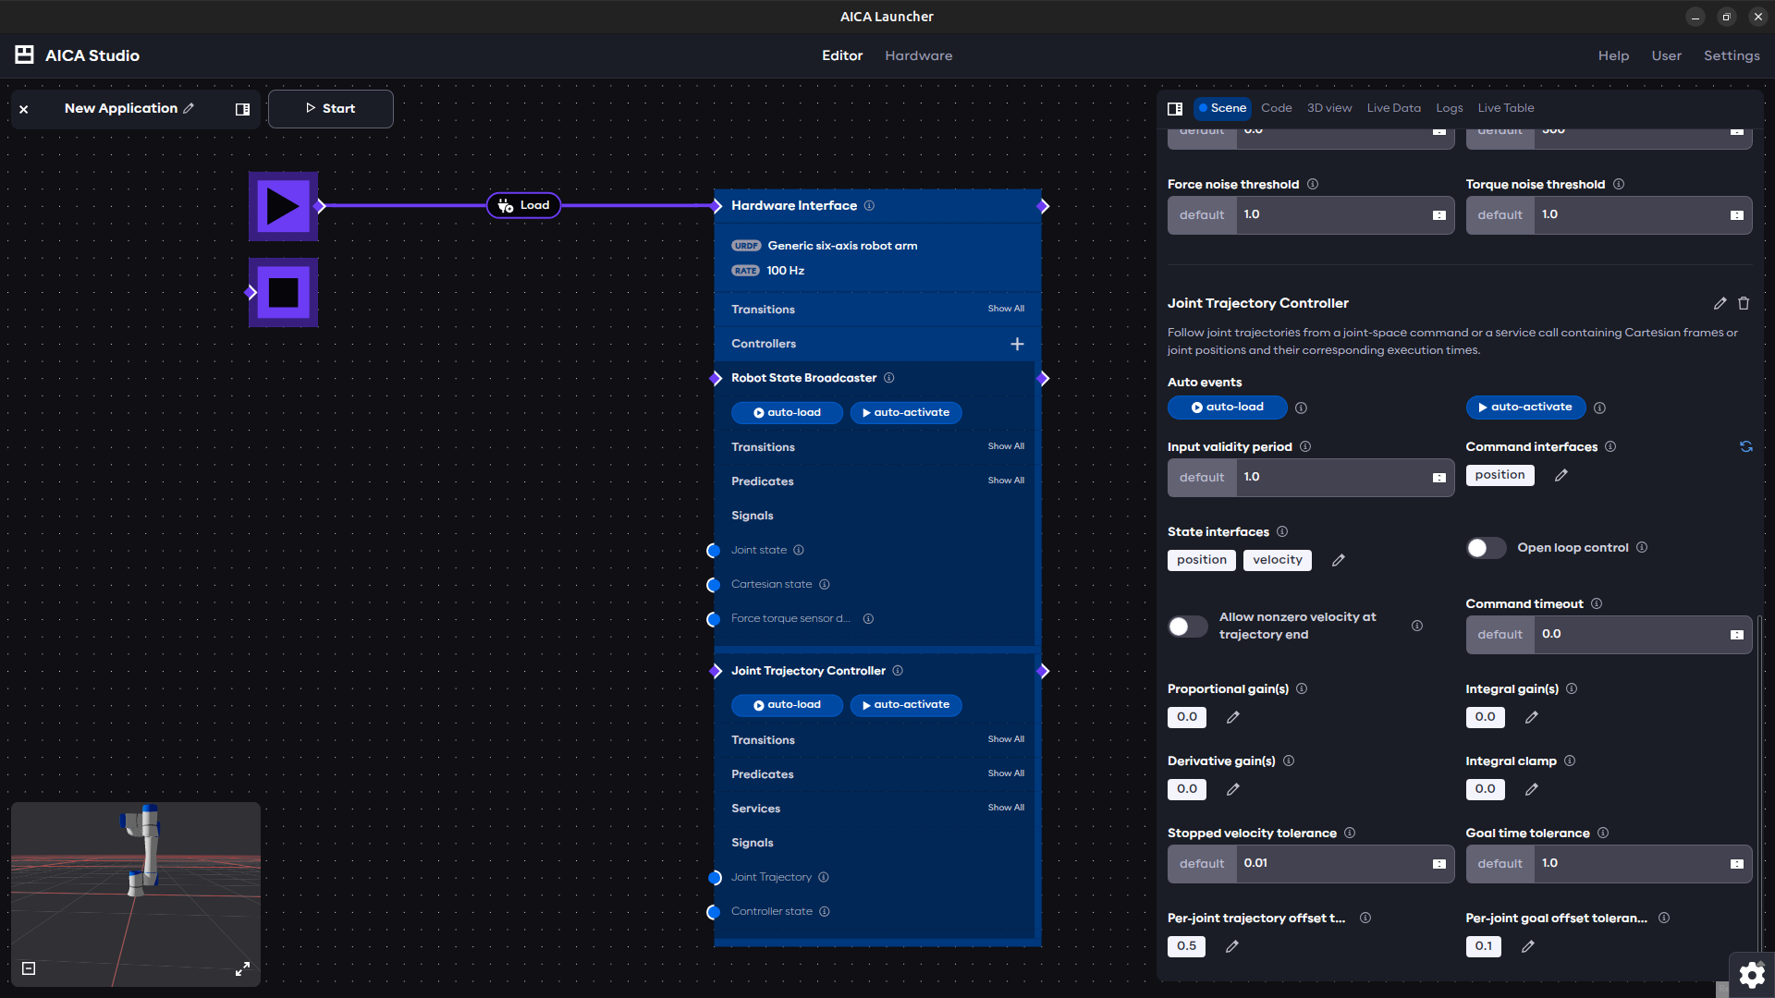Show all Robot State Broadcaster predicates
This screenshot has height=998, width=1775.
pos(1006,481)
